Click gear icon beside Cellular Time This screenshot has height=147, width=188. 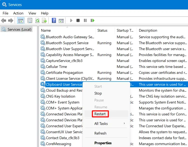click(43, 66)
